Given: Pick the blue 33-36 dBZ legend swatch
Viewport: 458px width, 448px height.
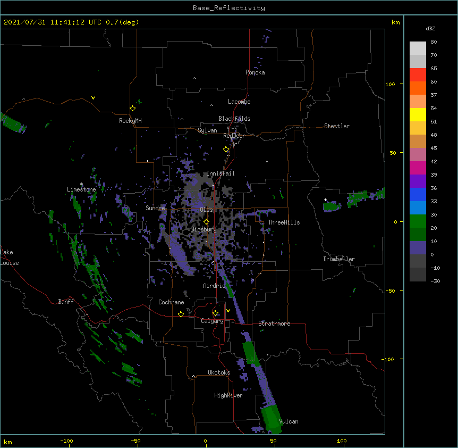Looking at the screenshot, I should pos(418,194).
